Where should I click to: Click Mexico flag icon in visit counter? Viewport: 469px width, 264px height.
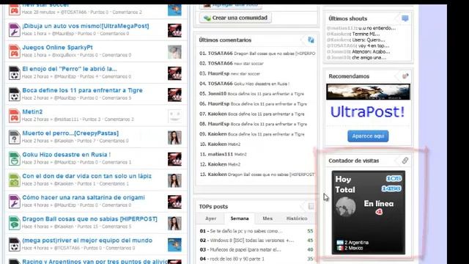(x=340, y=248)
